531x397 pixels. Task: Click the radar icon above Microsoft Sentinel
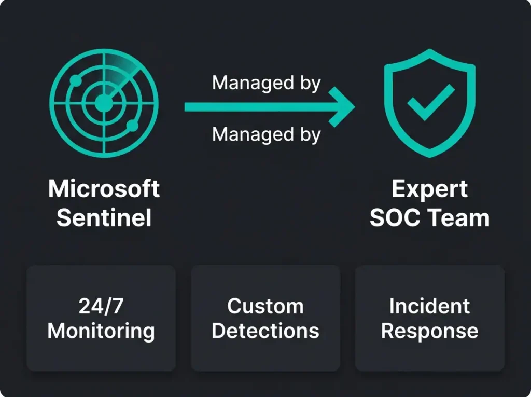(104, 103)
